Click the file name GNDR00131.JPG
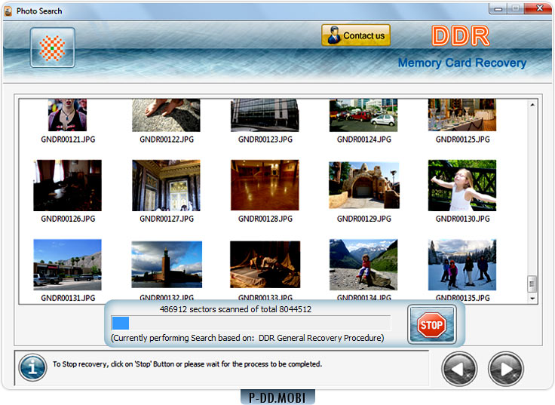 click(68, 298)
